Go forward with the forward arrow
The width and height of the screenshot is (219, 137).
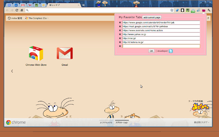(12, 10)
